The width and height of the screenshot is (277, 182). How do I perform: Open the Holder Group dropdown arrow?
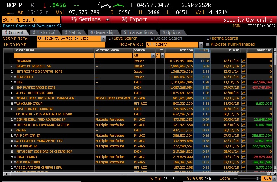pyautogui.click(x=201, y=44)
